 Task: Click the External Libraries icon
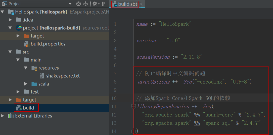coord(11,116)
